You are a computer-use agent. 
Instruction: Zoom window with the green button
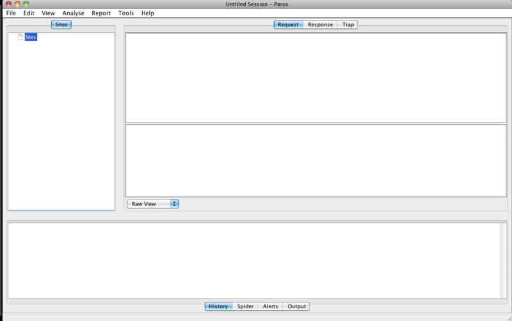(x=26, y=4)
